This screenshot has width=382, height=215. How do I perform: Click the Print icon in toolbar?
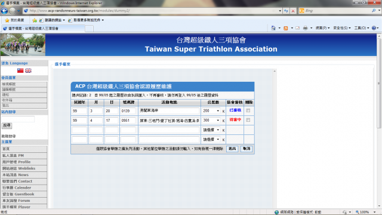point(305,28)
